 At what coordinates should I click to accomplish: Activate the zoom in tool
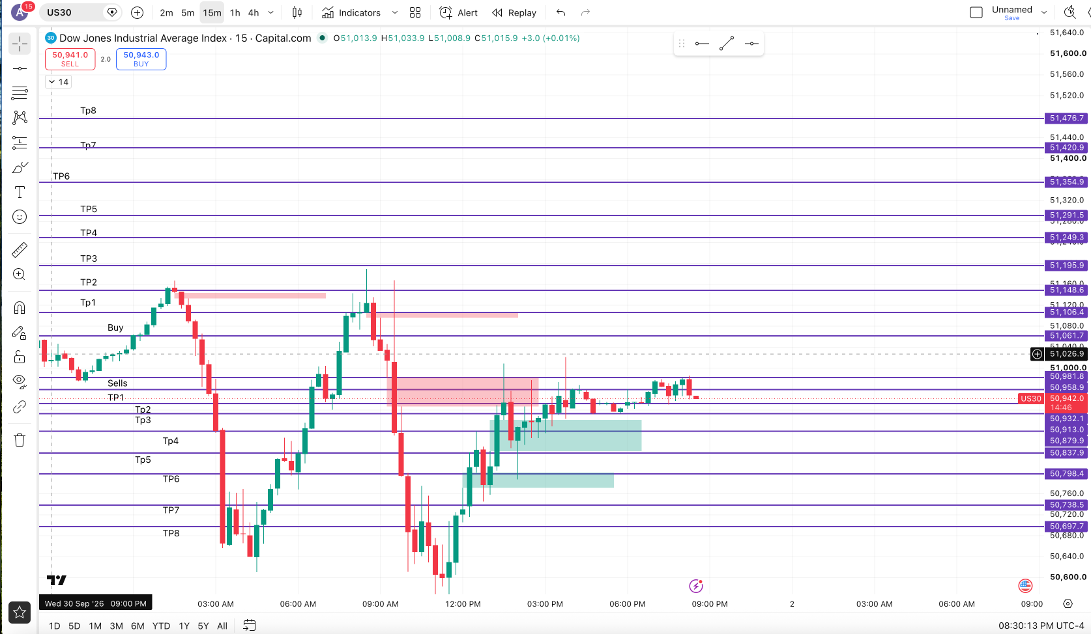point(20,274)
